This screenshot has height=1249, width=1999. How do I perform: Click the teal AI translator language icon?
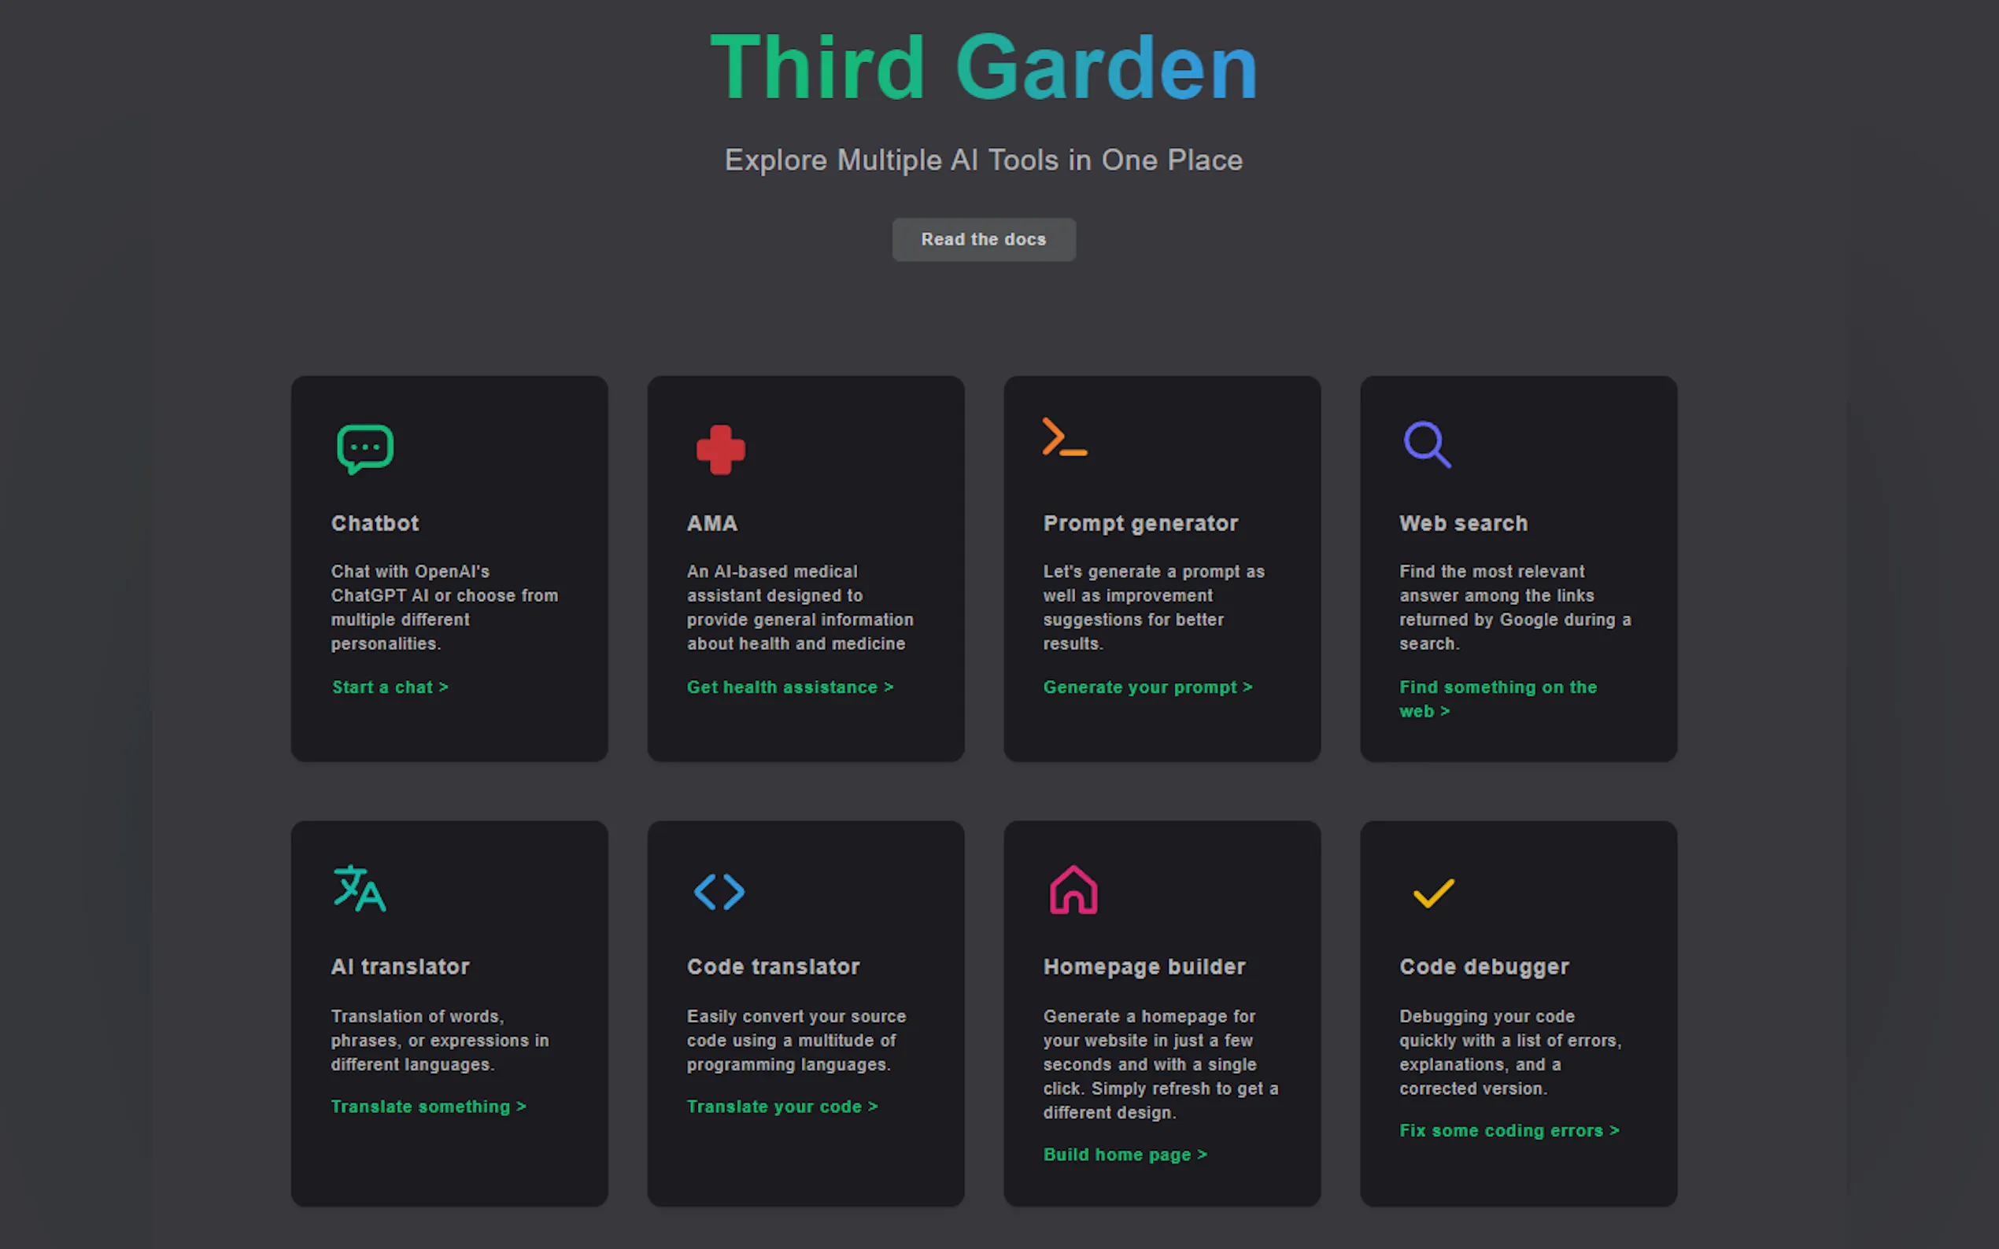tap(360, 888)
